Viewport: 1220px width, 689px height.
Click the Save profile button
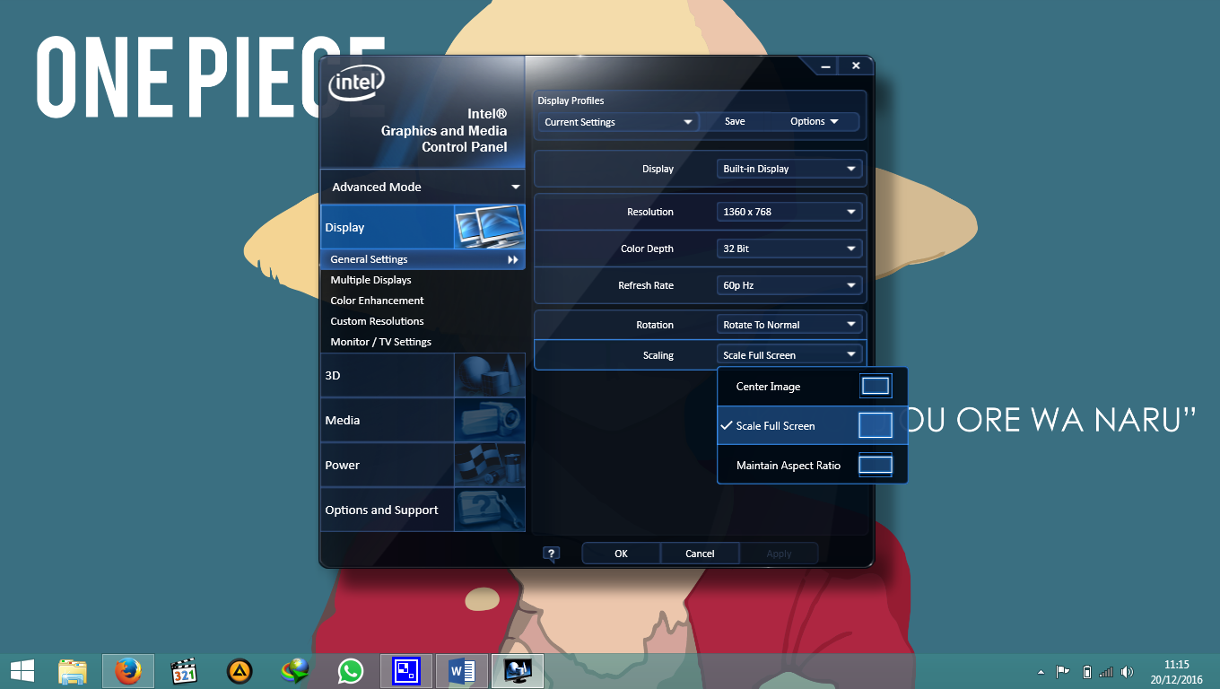pos(735,122)
